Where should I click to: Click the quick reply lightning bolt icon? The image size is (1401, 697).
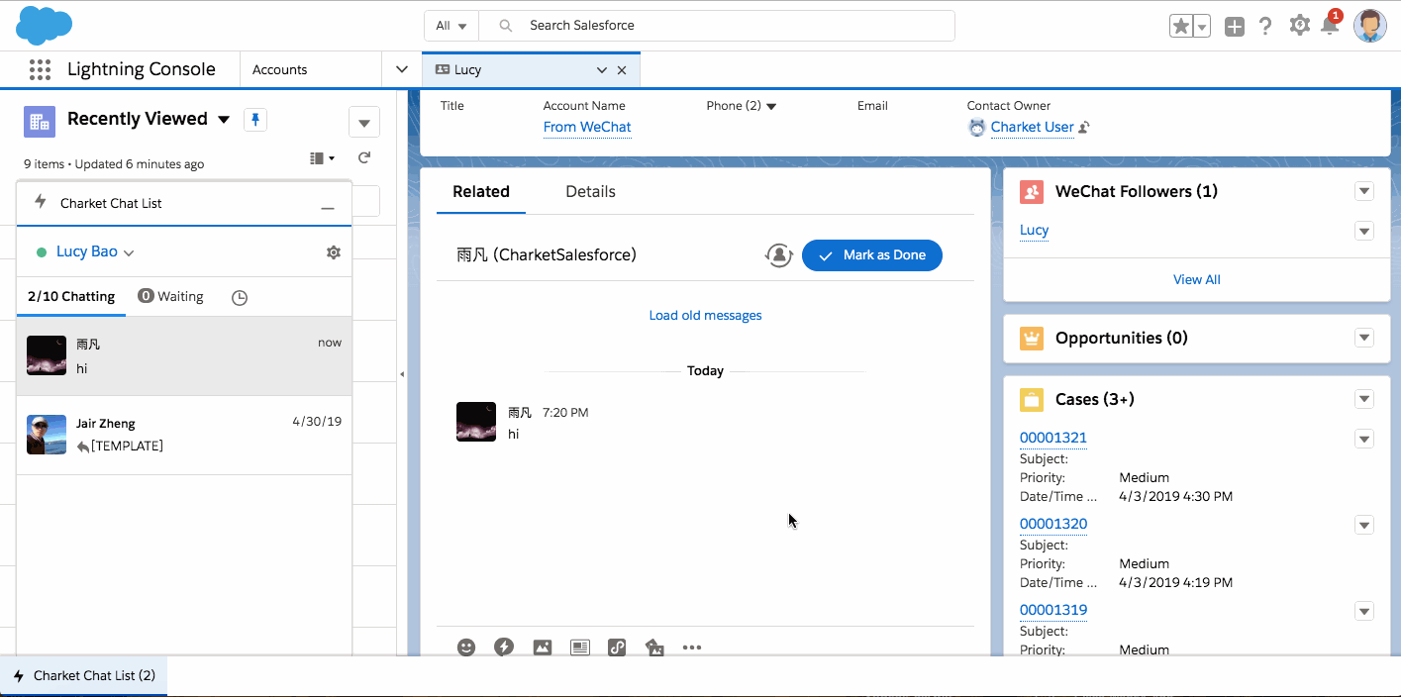(x=504, y=647)
